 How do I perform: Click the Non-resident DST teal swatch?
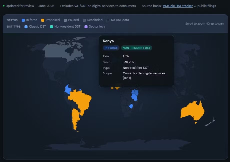tap(51, 27)
